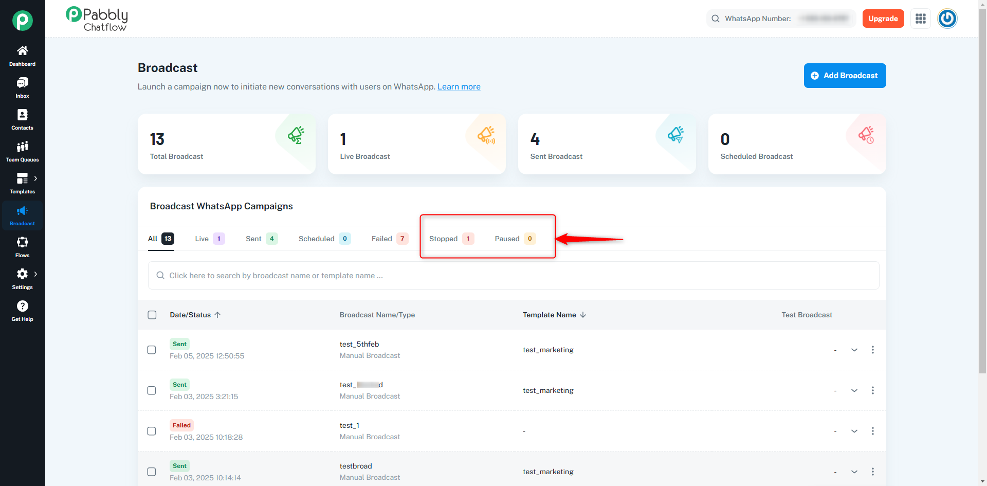
Task: Switch to the Stopped tab
Action: coord(451,239)
